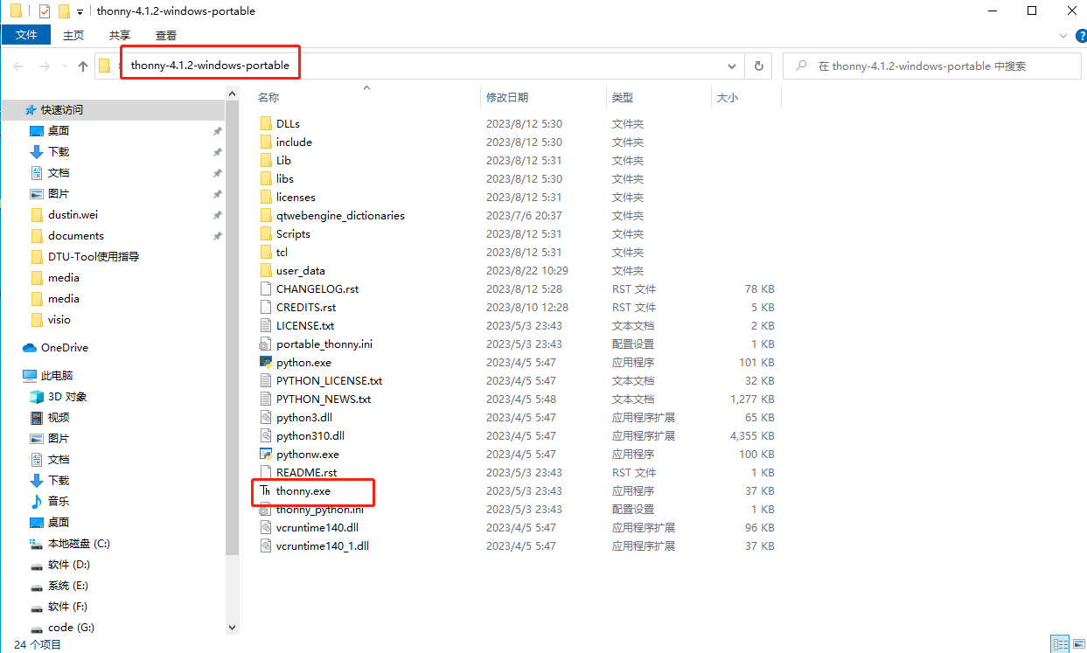Select the licenses folder
The height and width of the screenshot is (653, 1087).
[x=296, y=197]
